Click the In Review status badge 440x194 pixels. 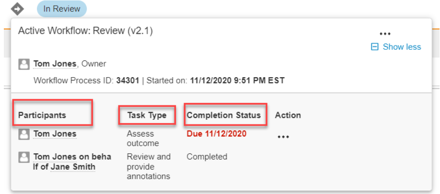(62, 9)
